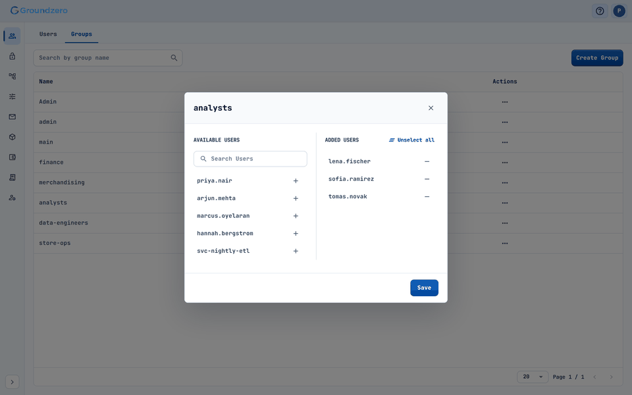Open the mail envelope sidebar icon
Image resolution: width=632 pixels, height=395 pixels.
[12, 117]
